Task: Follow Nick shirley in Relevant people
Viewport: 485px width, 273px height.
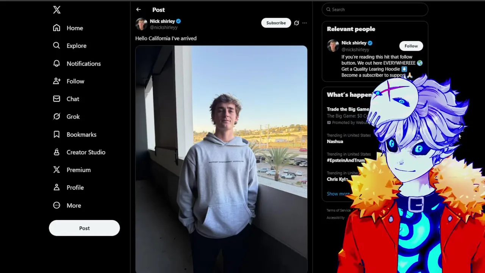Action: pyautogui.click(x=411, y=46)
